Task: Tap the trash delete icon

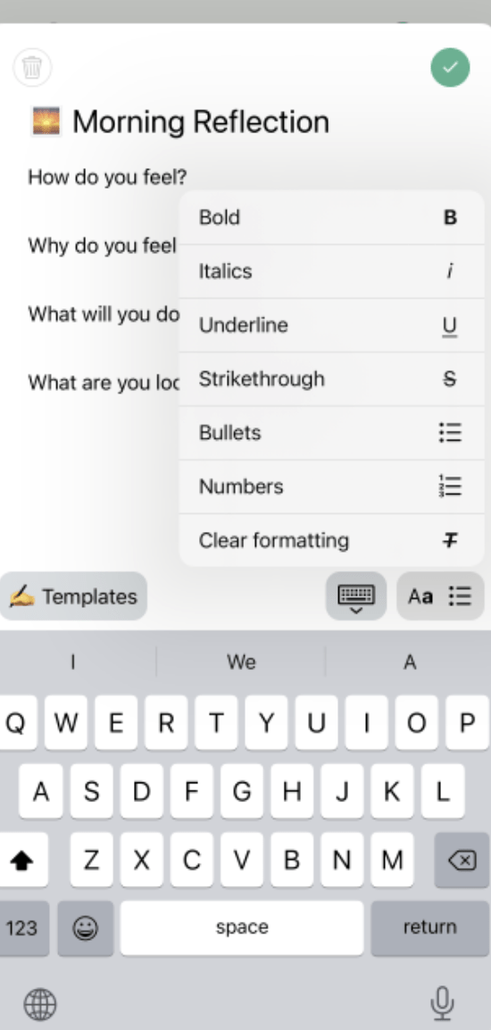Action: pos(32,68)
